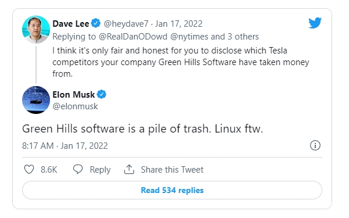
Task: Click the 8:17 AM timestamp link
Action: [x=65, y=146]
